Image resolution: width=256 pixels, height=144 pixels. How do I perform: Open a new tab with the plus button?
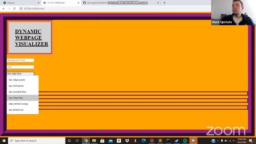point(164,3)
